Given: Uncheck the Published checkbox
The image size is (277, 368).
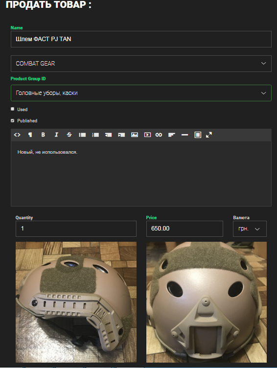Looking at the screenshot, I should click(12, 120).
